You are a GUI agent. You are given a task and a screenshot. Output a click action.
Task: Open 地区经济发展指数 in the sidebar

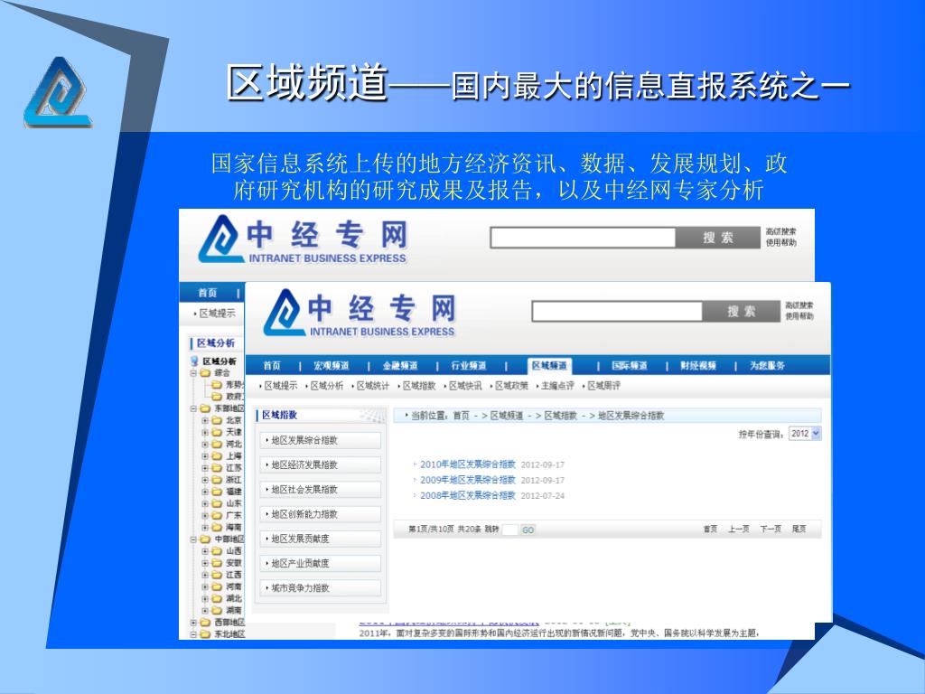pos(321,465)
